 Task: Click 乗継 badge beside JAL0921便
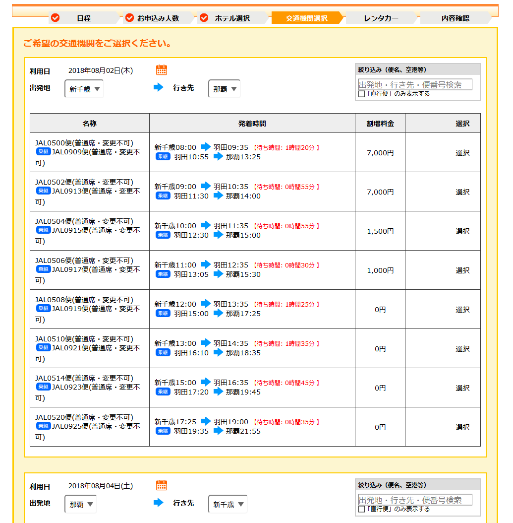point(43,347)
